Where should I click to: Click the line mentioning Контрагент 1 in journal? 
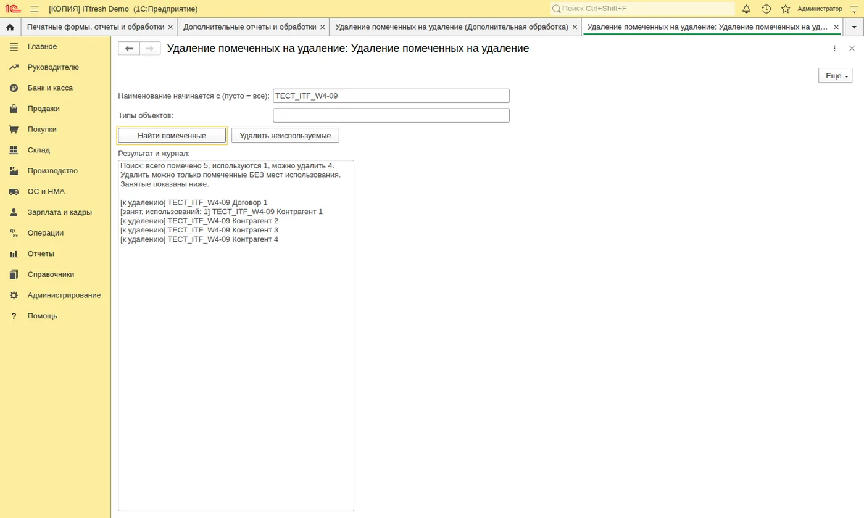[222, 212]
